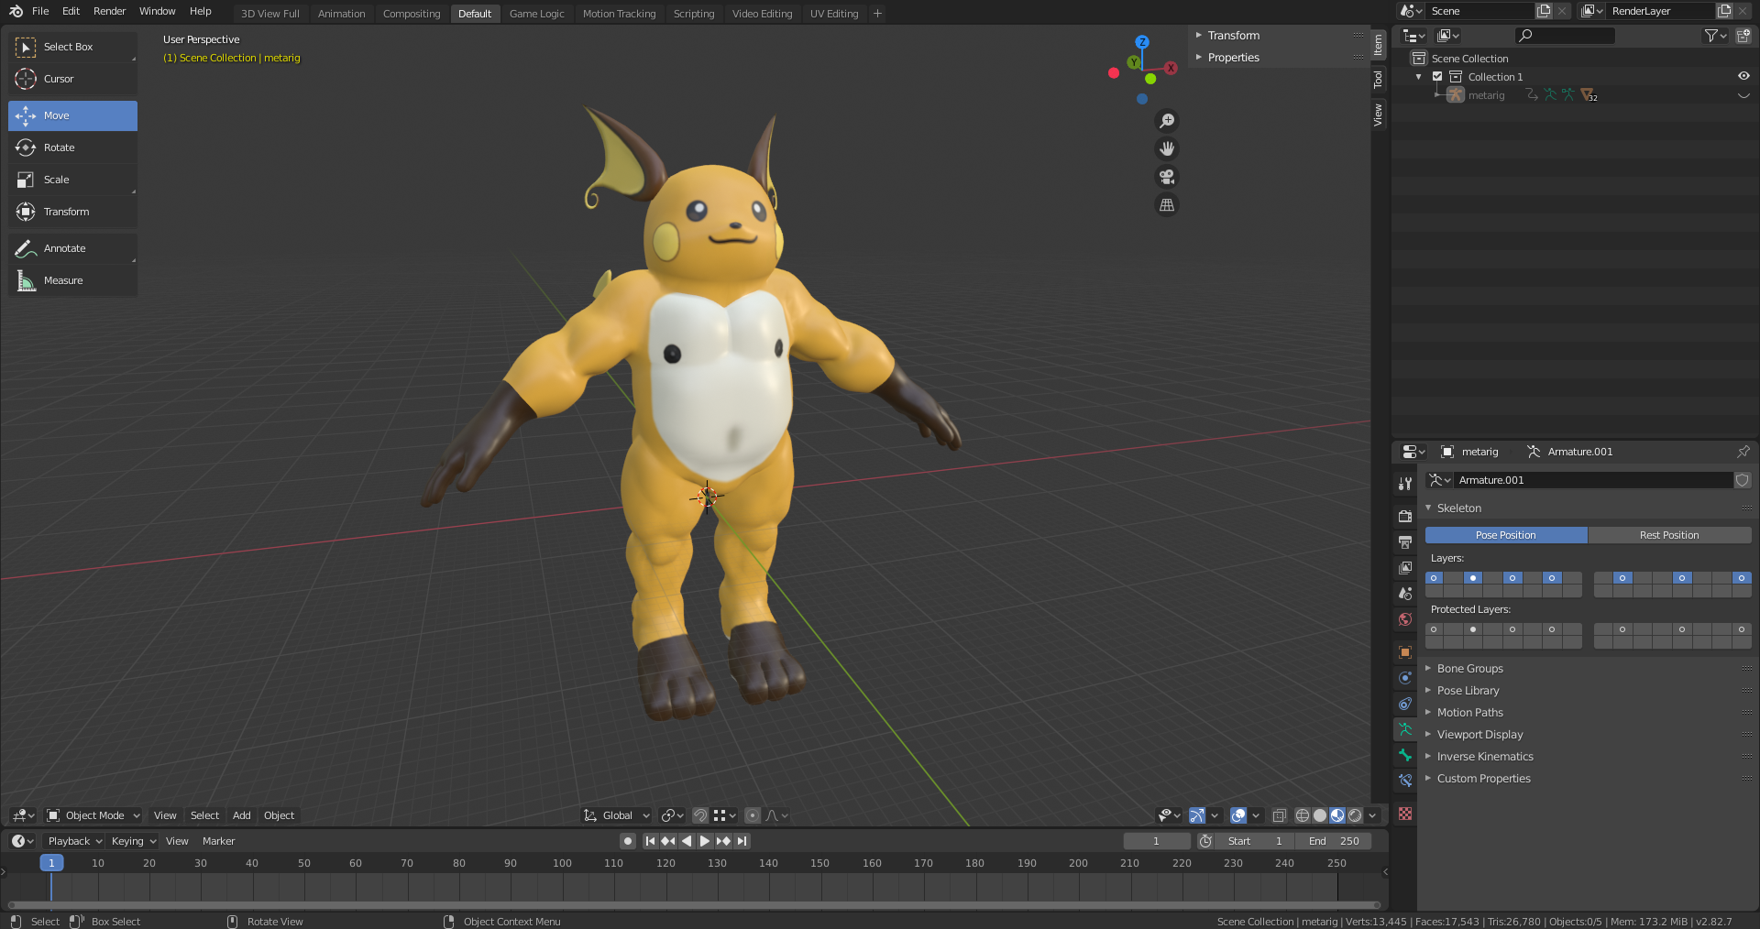Switch skeleton to Rest Position
The image size is (1760, 929).
[x=1669, y=535]
